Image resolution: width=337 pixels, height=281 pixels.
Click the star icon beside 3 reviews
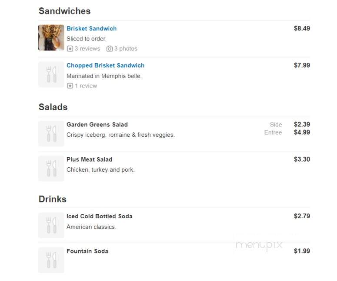70,49
